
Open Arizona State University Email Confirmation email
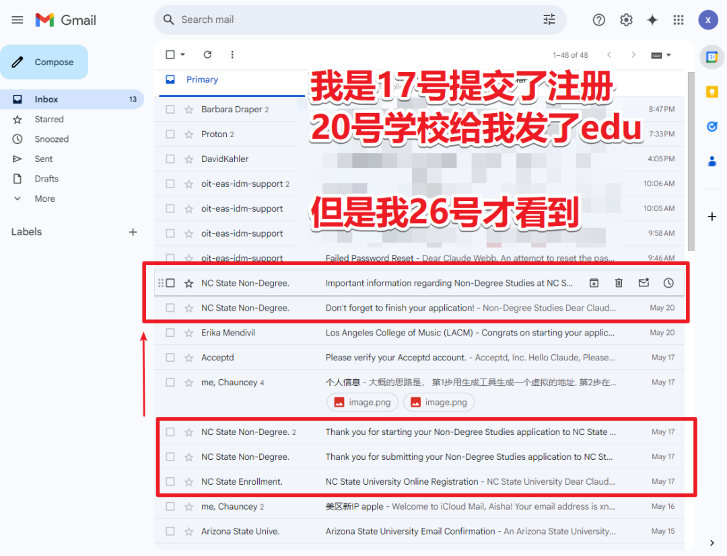[x=419, y=531]
